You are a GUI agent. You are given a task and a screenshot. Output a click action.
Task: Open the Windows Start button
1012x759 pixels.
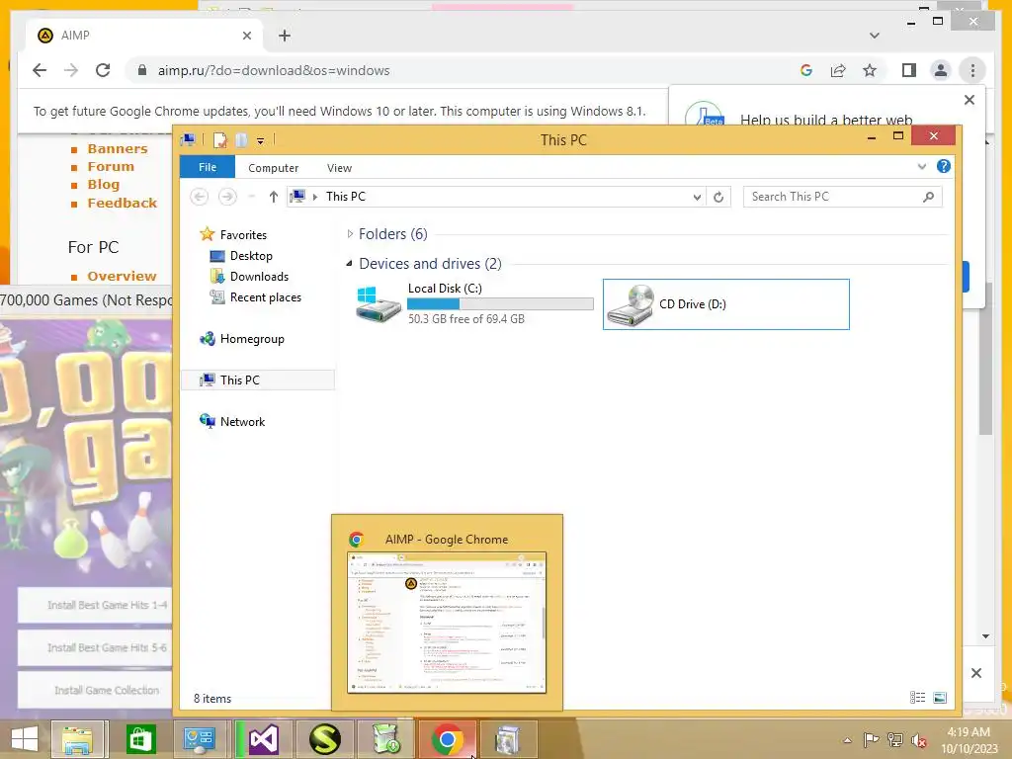tap(25, 739)
